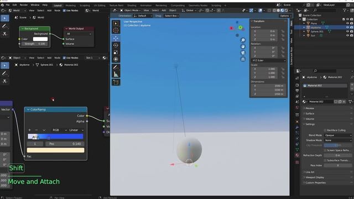Expand the Surface panel in material properties
This screenshot has width=354, height=199.
coord(310,113)
